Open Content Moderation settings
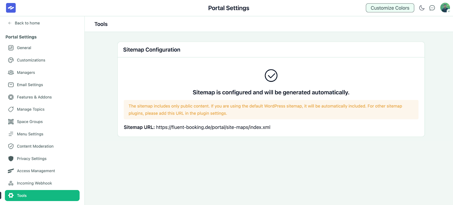Viewport: 453px width, 205px height. [x=35, y=146]
